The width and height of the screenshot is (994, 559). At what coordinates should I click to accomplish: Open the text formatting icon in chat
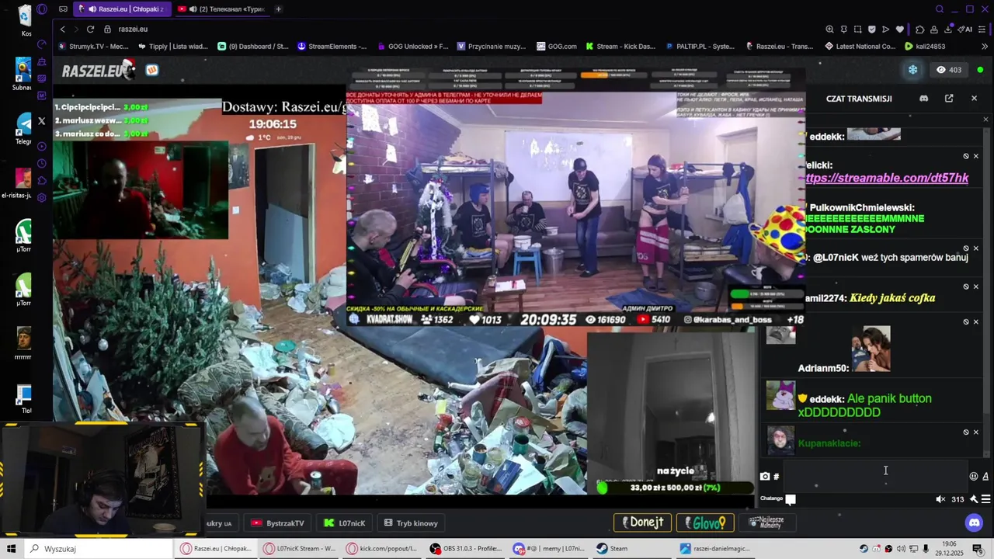(985, 477)
